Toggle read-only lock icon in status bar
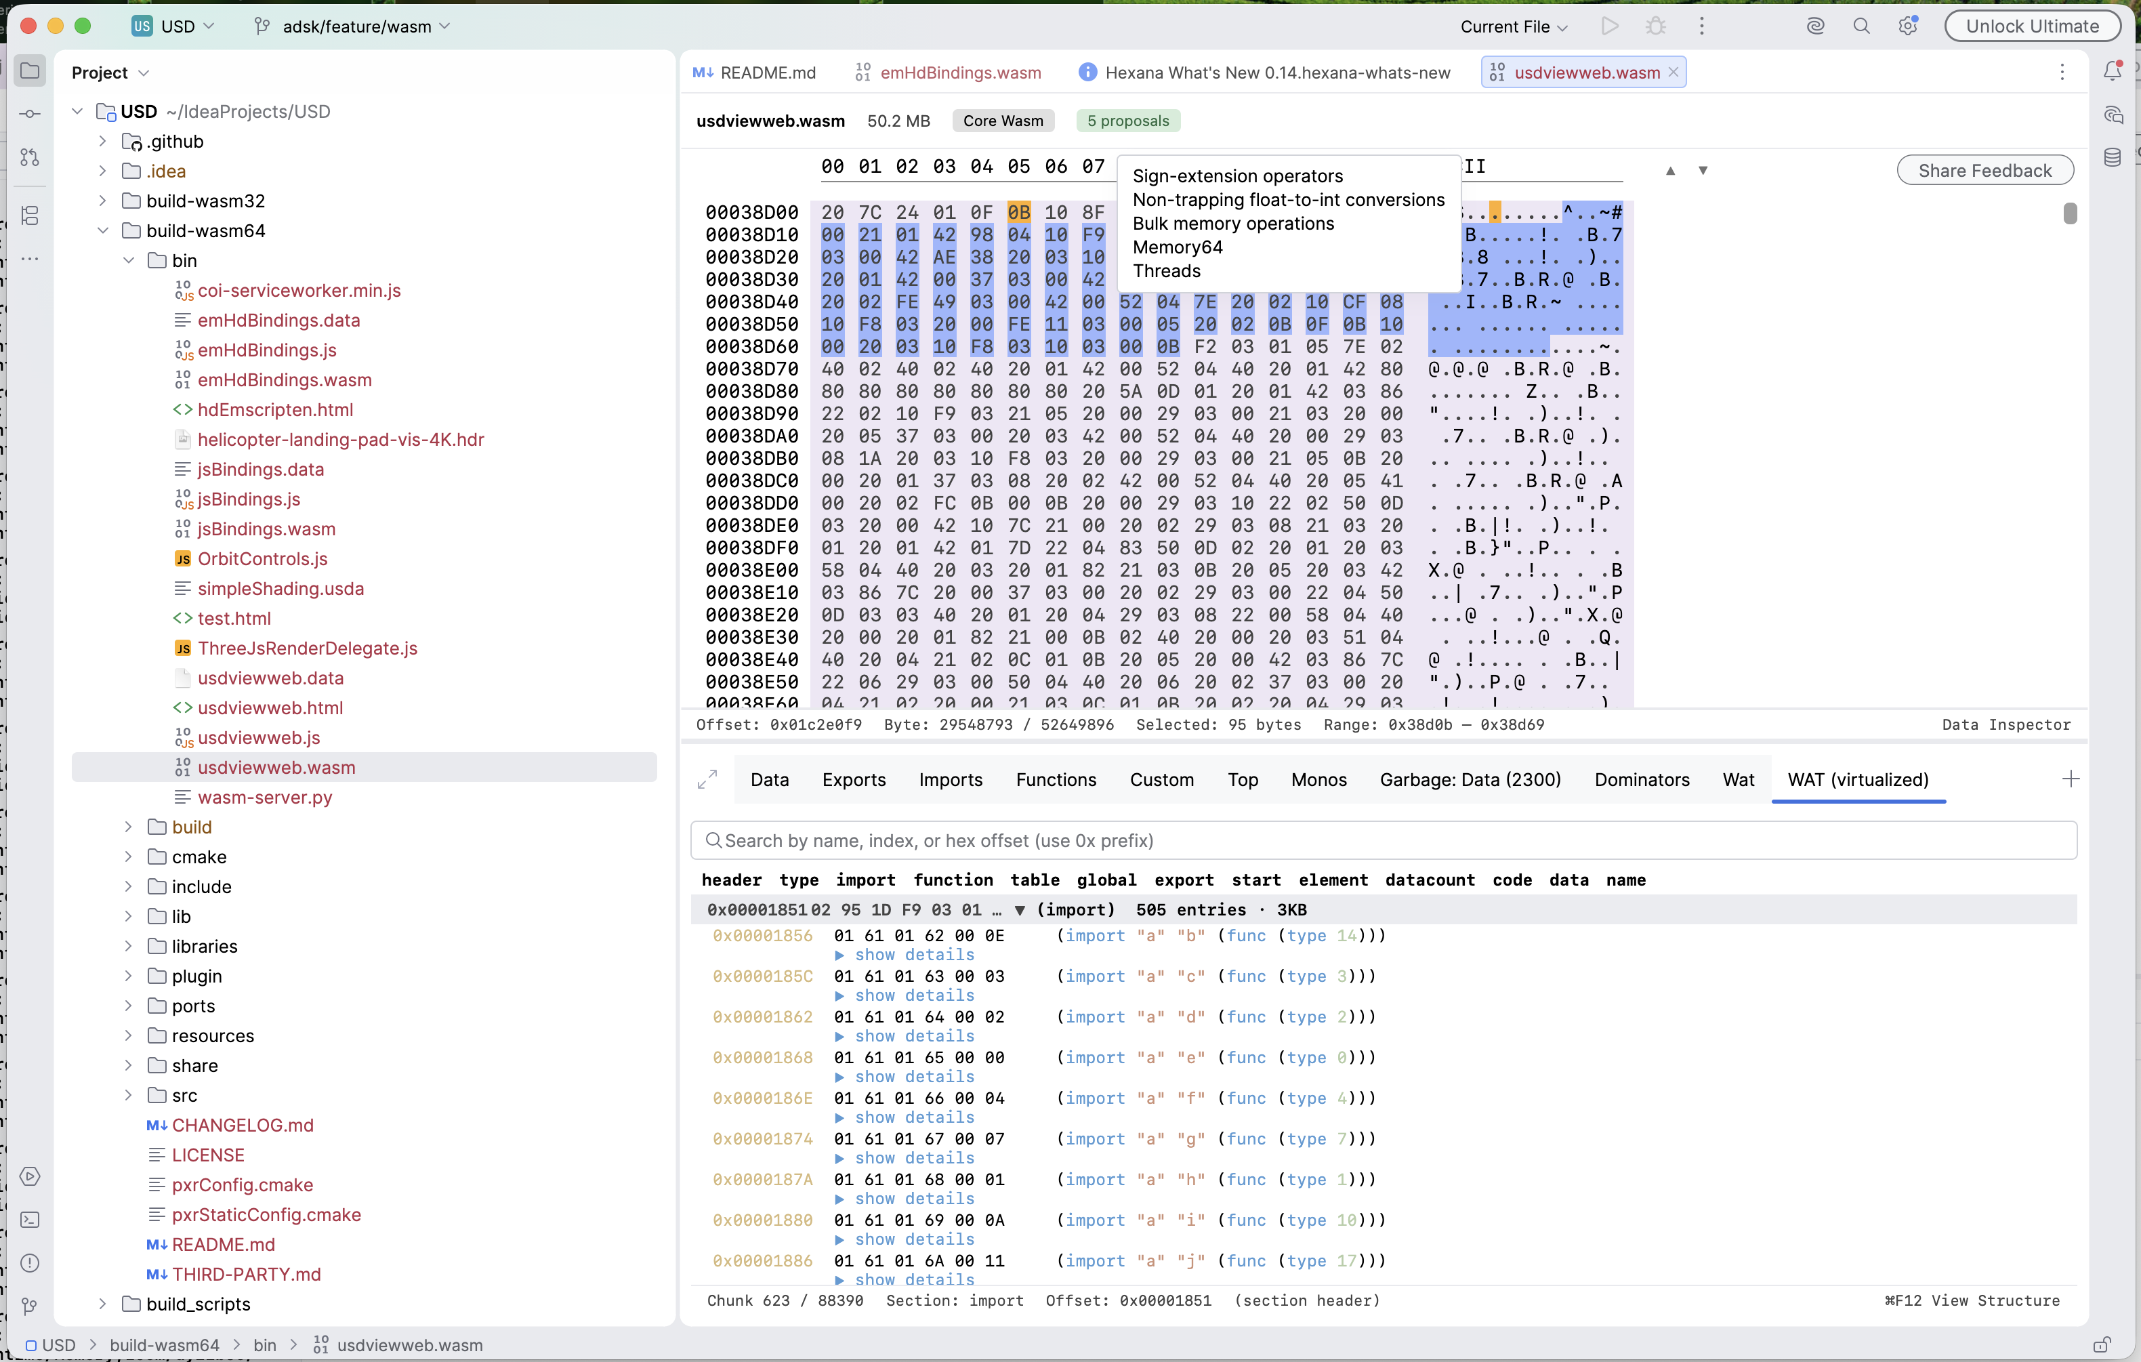 tap(2102, 1344)
